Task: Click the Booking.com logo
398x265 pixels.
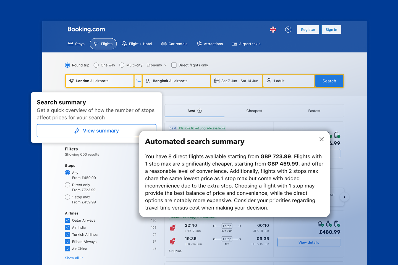Action: tap(86, 29)
